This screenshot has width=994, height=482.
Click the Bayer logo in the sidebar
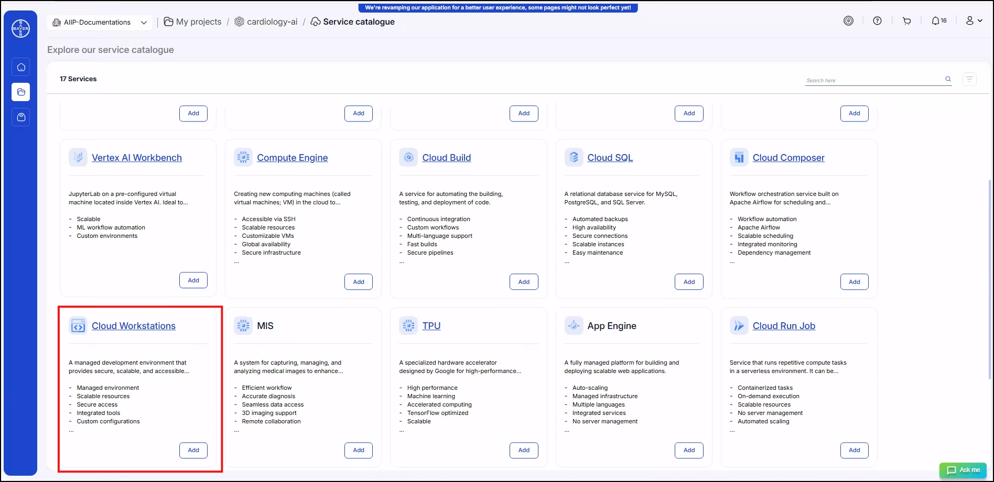click(x=21, y=28)
